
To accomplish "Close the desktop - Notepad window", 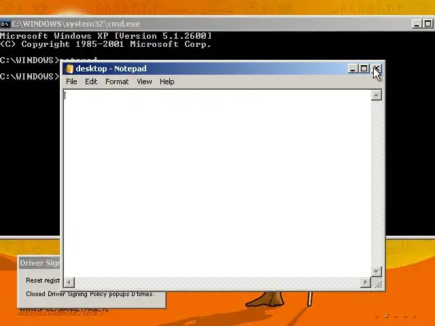I will click(x=377, y=69).
